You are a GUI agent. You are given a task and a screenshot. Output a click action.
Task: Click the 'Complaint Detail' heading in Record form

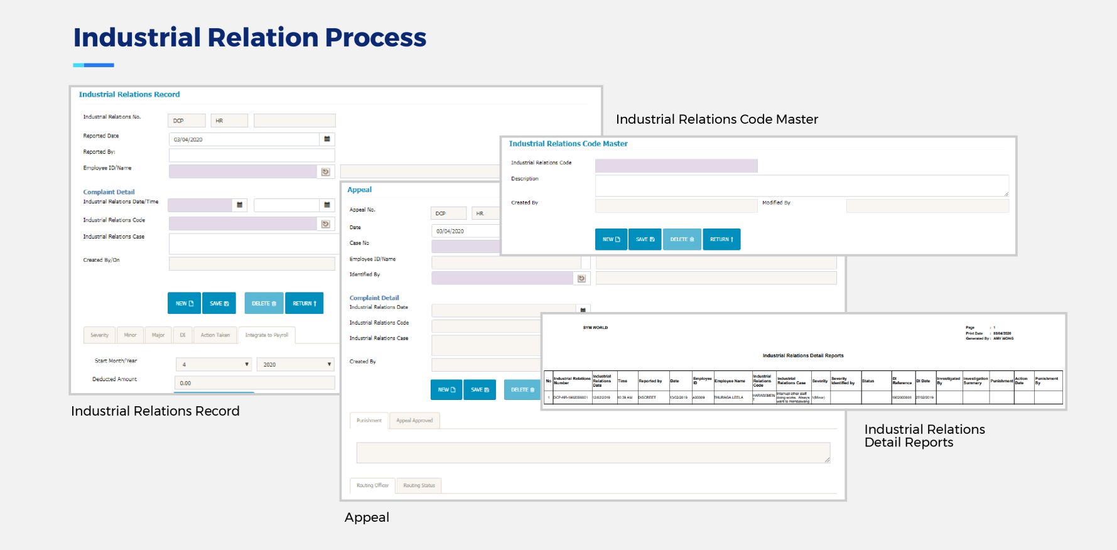coord(109,192)
